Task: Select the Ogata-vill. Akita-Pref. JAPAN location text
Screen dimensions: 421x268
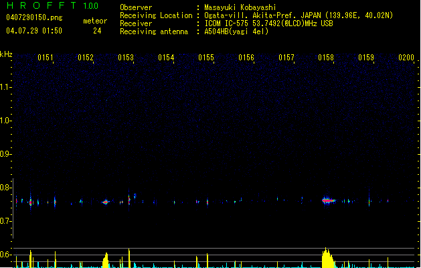Action: (299, 15)
